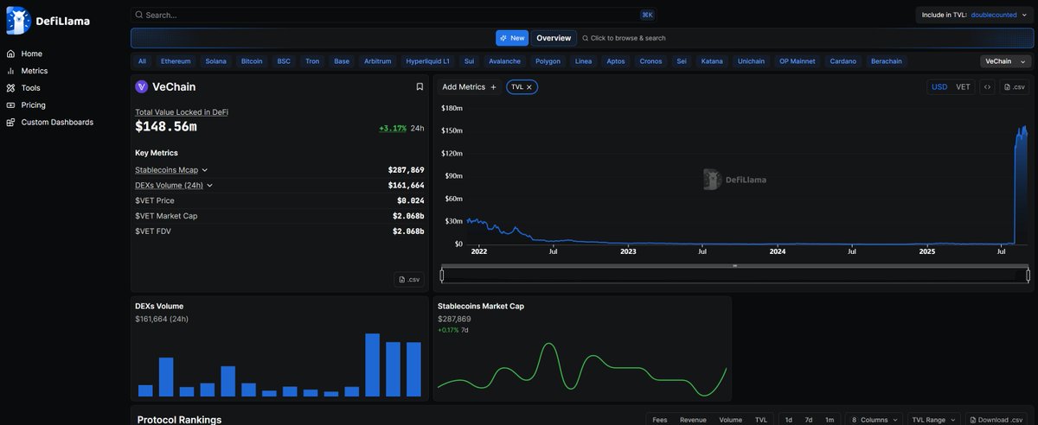Viewport: 1038px width, 425px height.
Task: Click the search magnifier icon
Action: click(139, 15)
